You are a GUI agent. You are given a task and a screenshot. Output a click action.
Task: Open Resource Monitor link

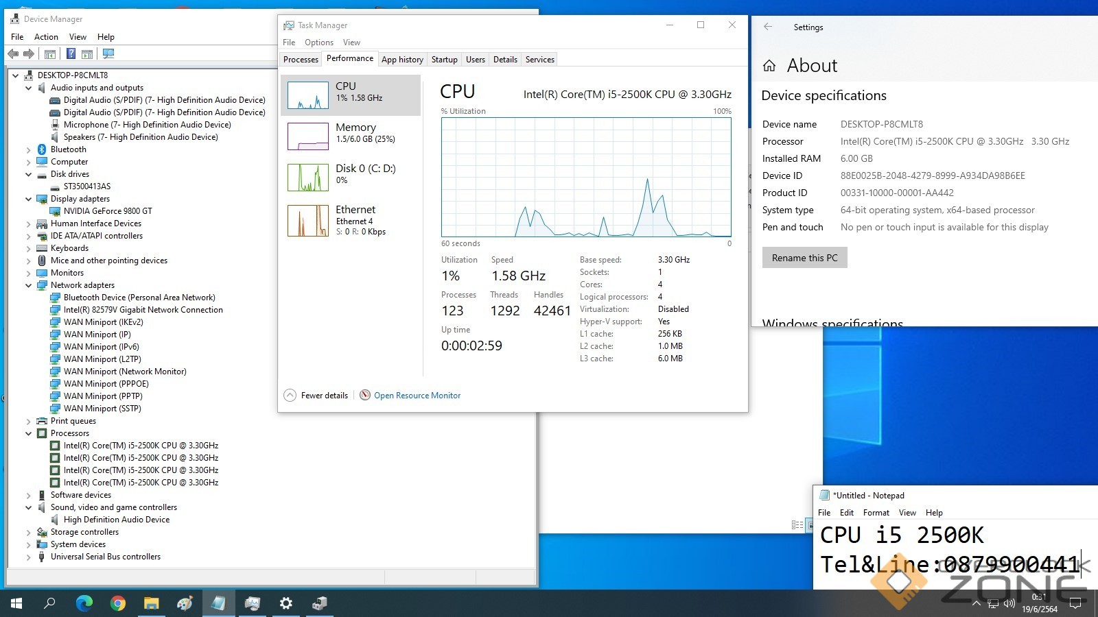pyautogui.click(x=417, y=396)
